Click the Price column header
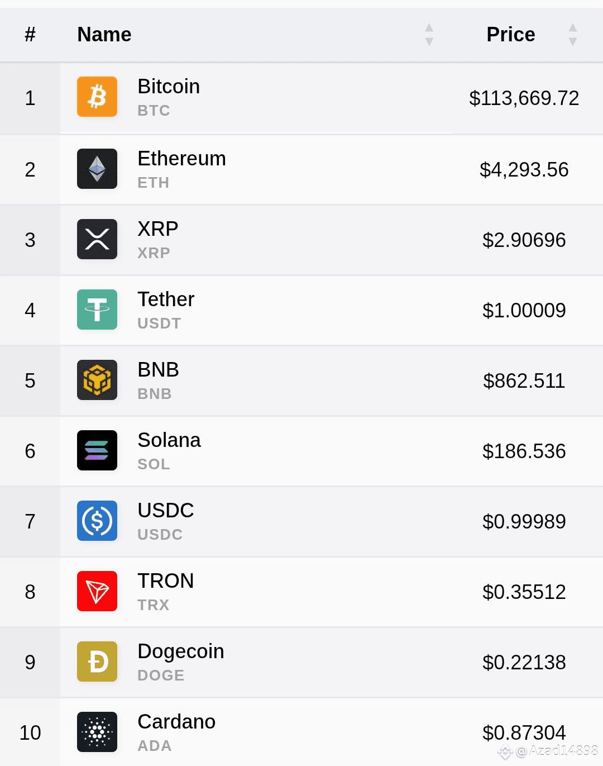603x766 pixels. 511,35
